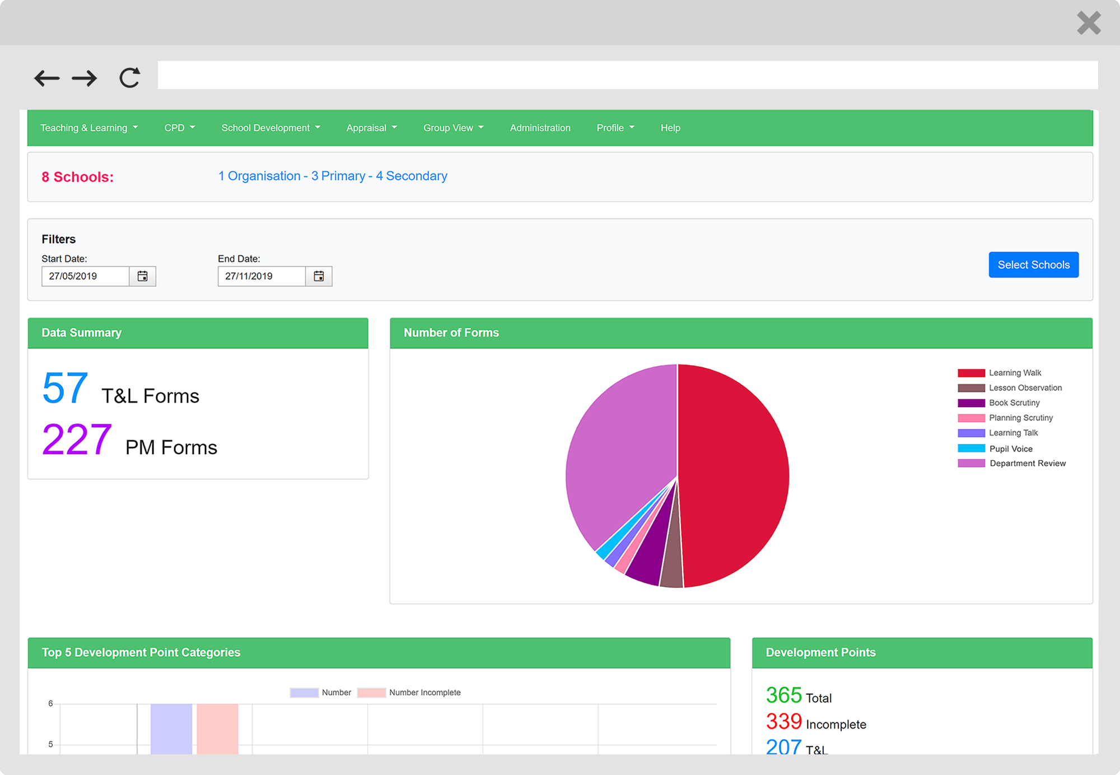The image size is (1120, 775).
Task: Toggle Book Scrutiny legend swatch
Action: (x=971, y=403)
